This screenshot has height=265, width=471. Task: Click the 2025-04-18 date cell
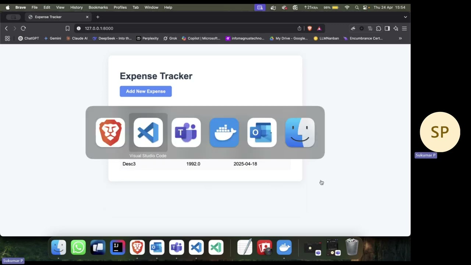[x=245, y=164]
